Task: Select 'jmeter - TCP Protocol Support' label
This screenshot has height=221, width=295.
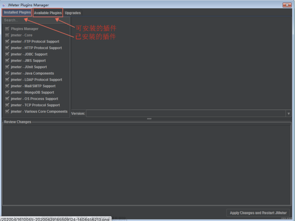Action: click(x=35, y=105)
